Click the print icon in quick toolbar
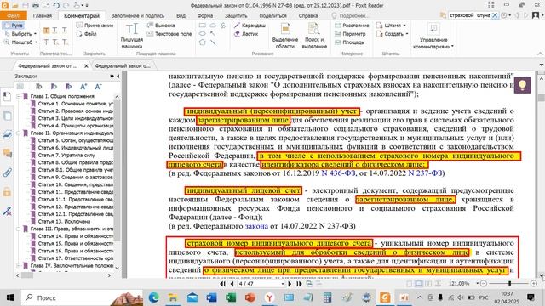Screen dimensions: 545x306 (x=36, y=5)
